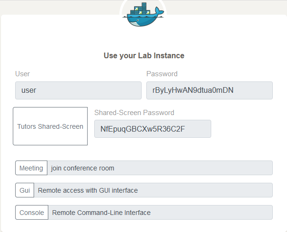Click the Shared-Screen Password field
This screenshot has height=232, width=287.
point(152,129)
